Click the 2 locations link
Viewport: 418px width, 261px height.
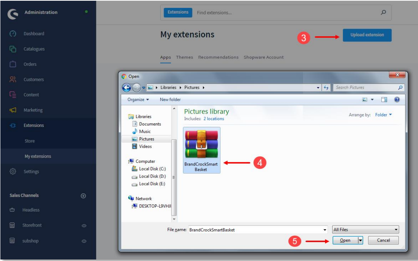point(214,119)
